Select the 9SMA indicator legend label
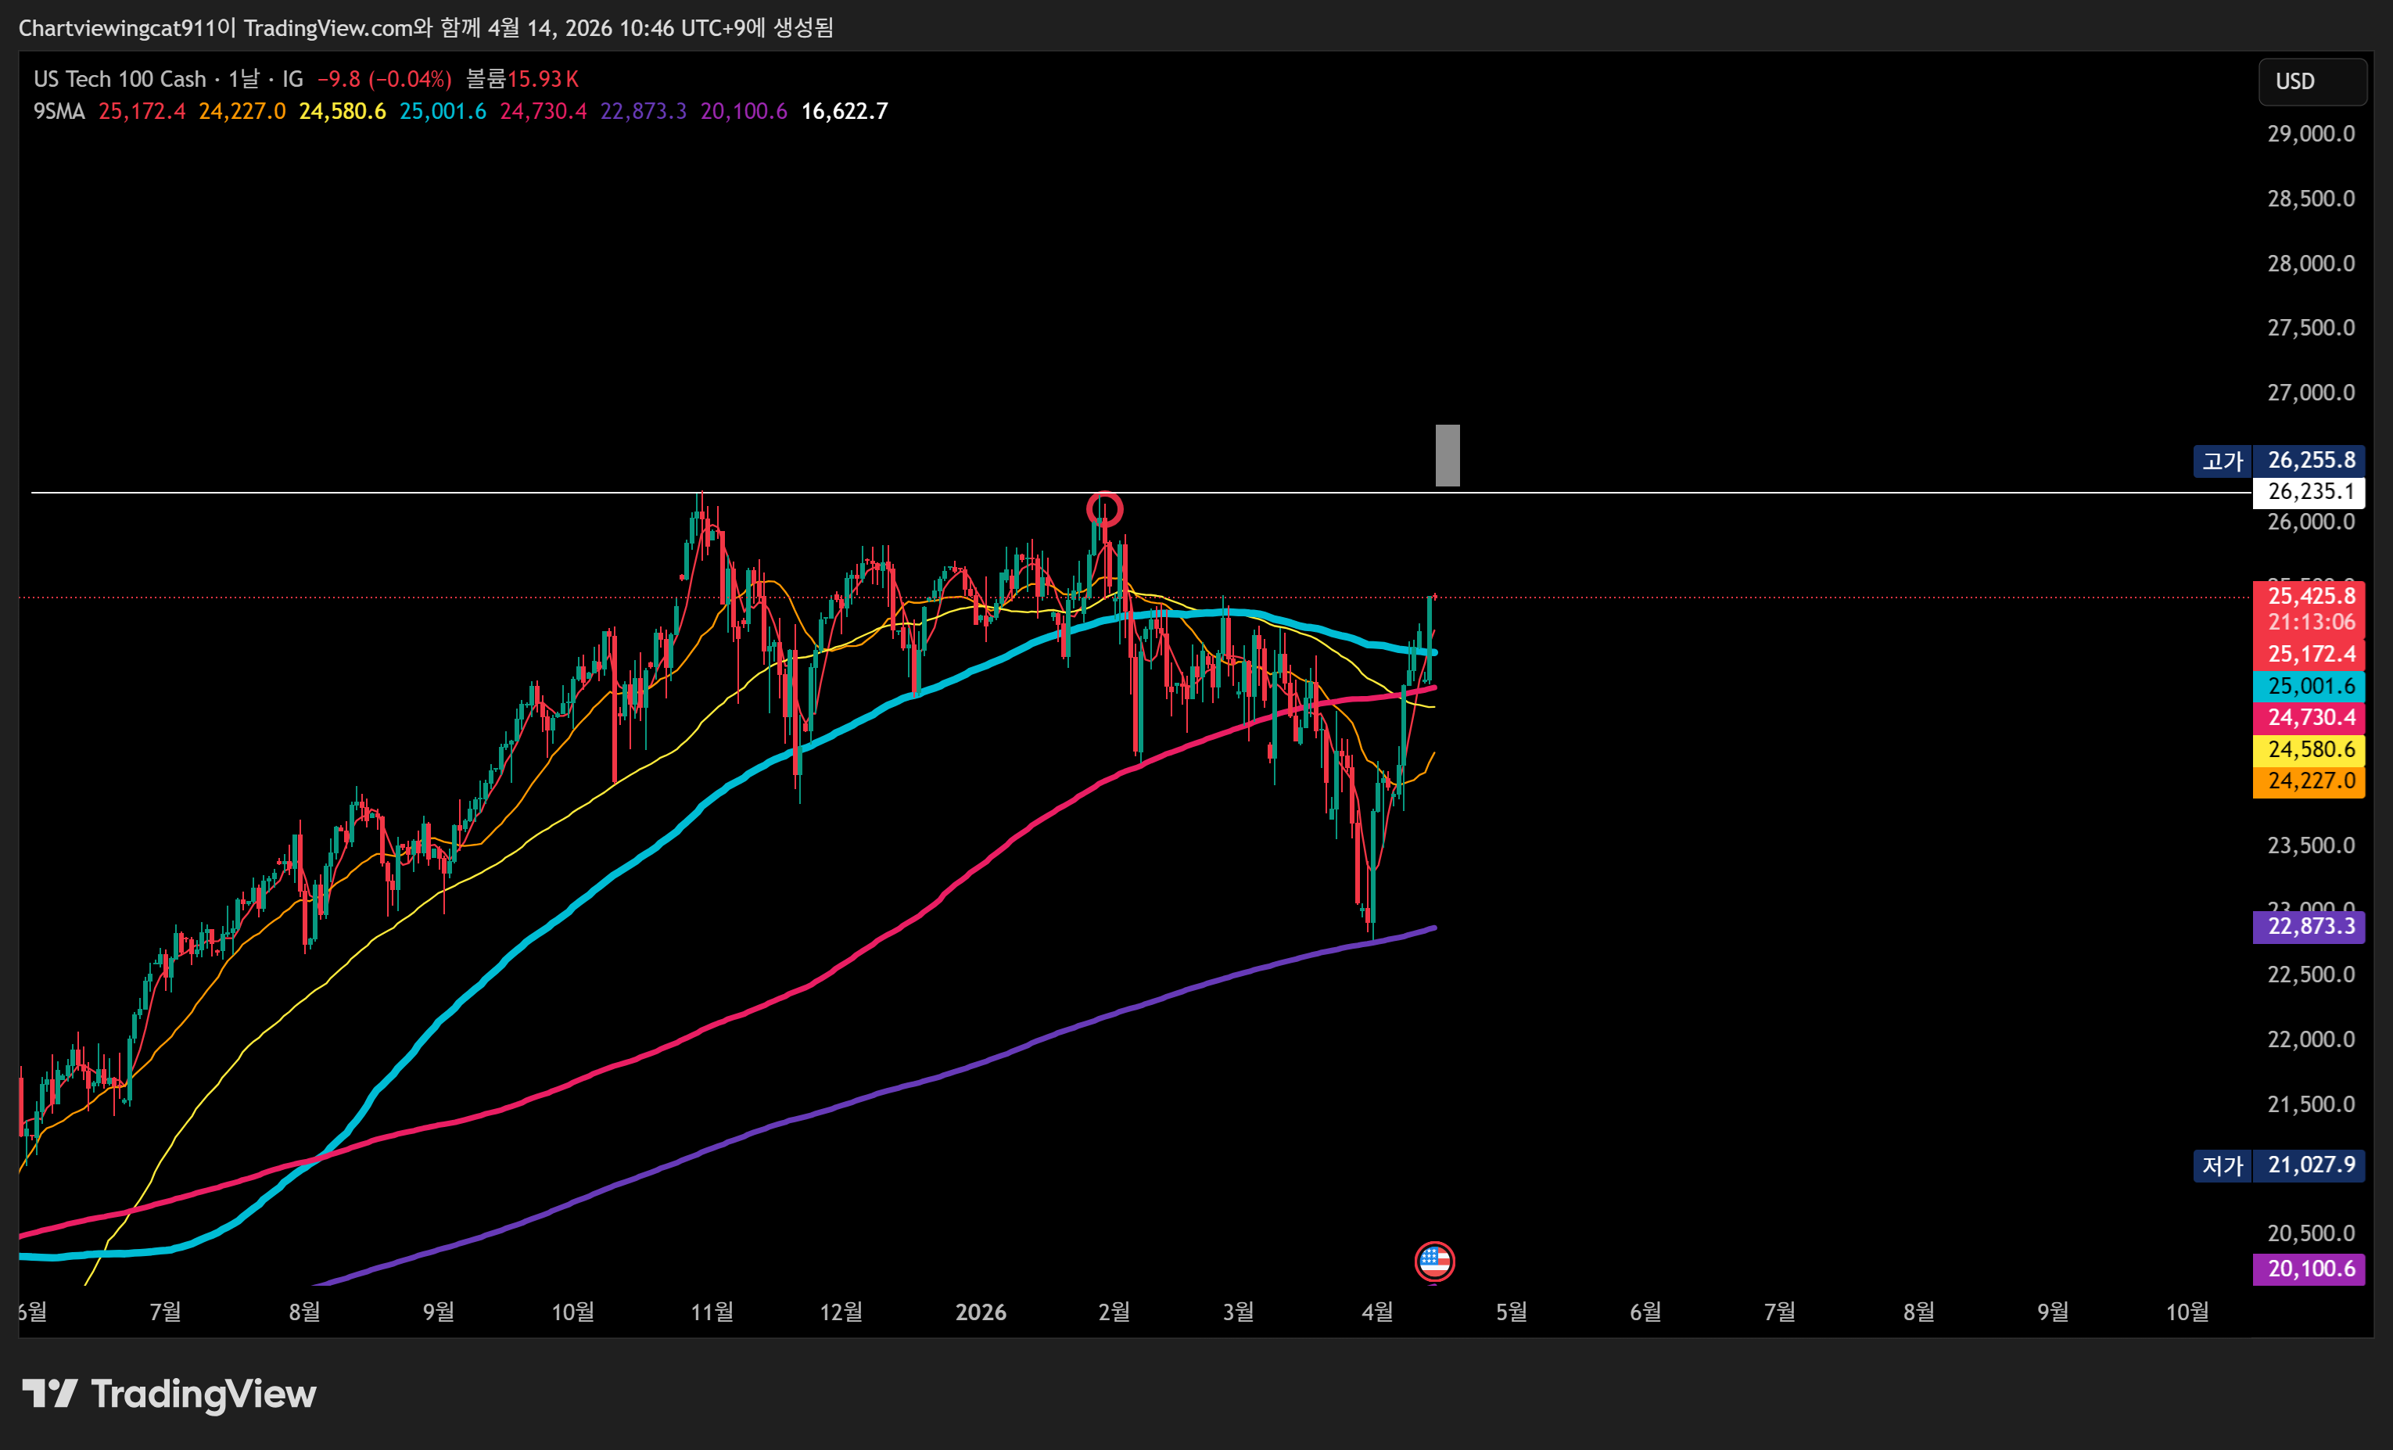This screenshot has height=1450, width=2393. coord(59,112)
